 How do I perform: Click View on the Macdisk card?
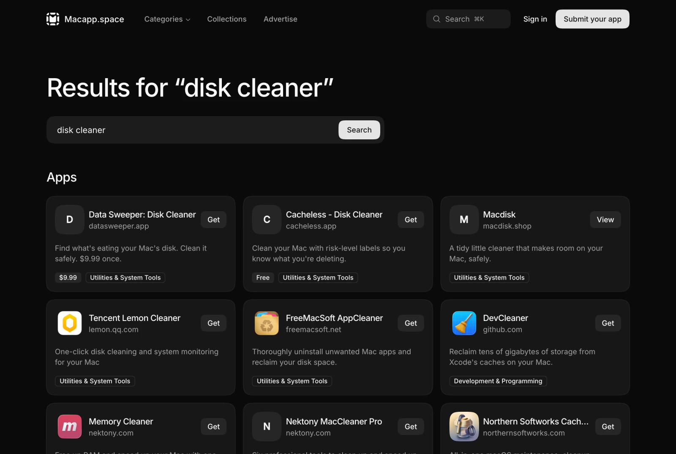[605, 220]
